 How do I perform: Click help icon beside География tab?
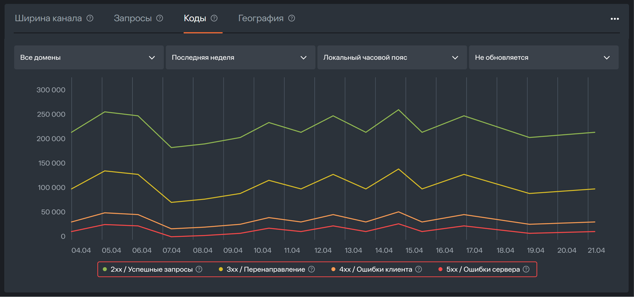tap(291, 18)
